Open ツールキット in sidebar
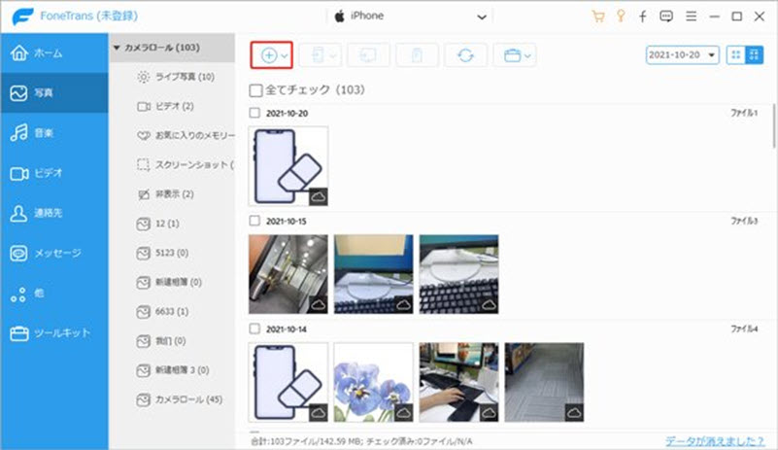Viewport: 778px width, 450px height. coord(54,332)
